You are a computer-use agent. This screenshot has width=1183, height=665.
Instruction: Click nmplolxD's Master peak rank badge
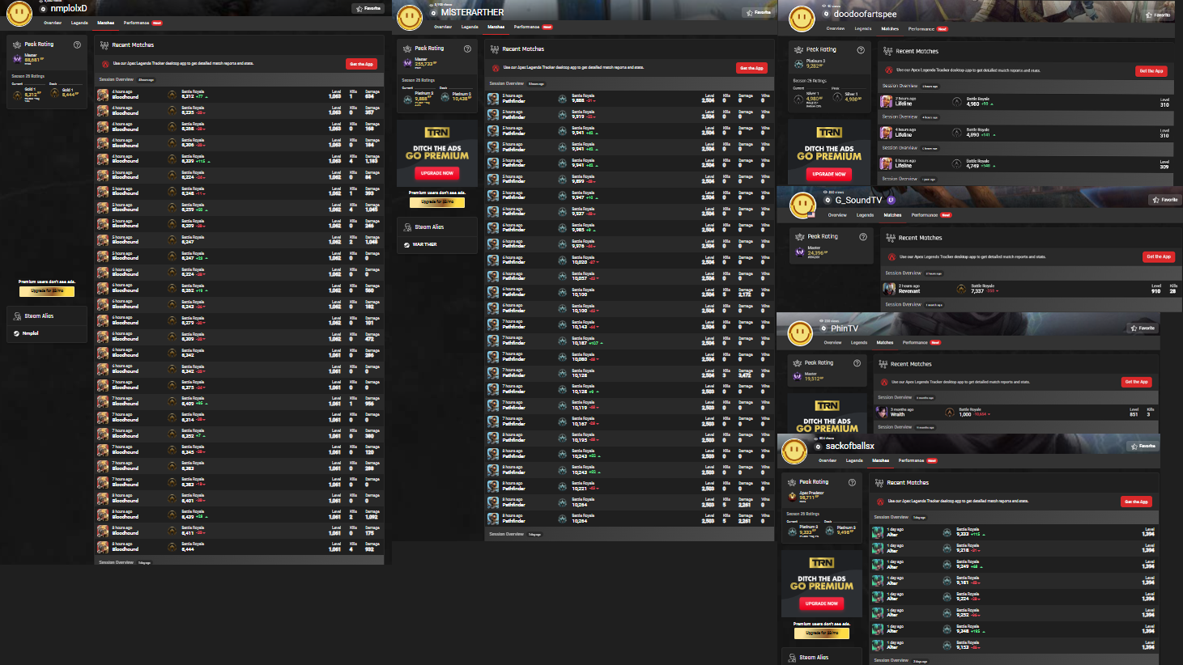[17, 59]
